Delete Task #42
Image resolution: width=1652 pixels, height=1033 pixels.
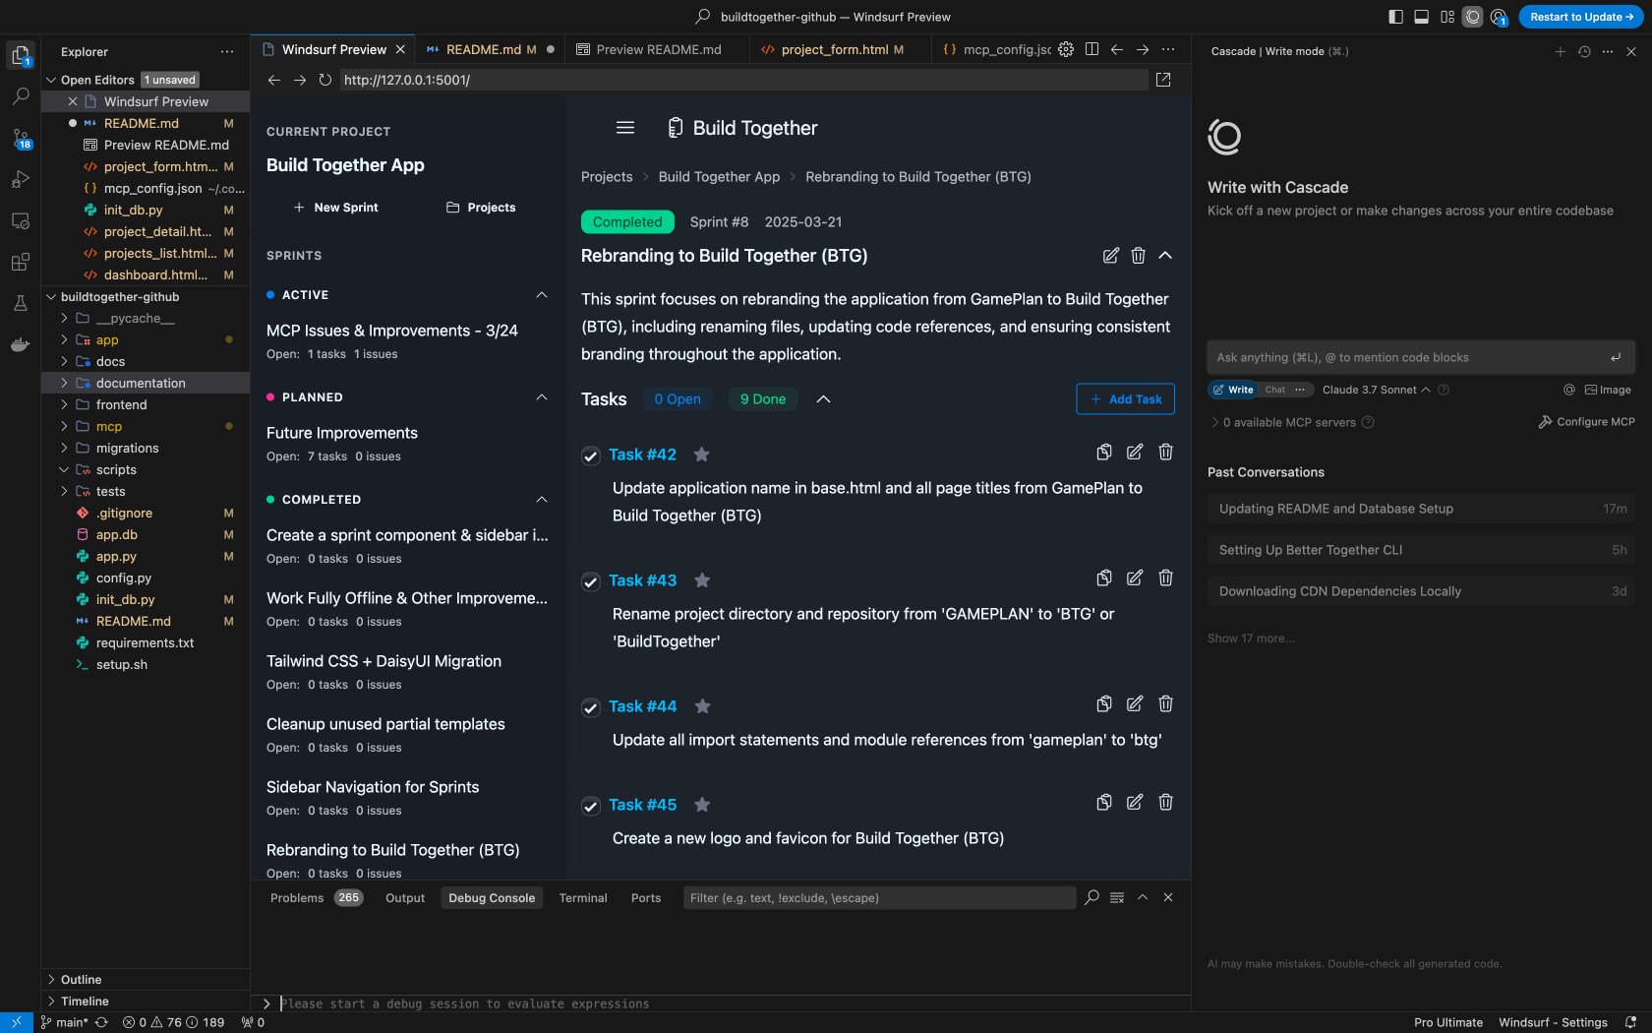1165,453
